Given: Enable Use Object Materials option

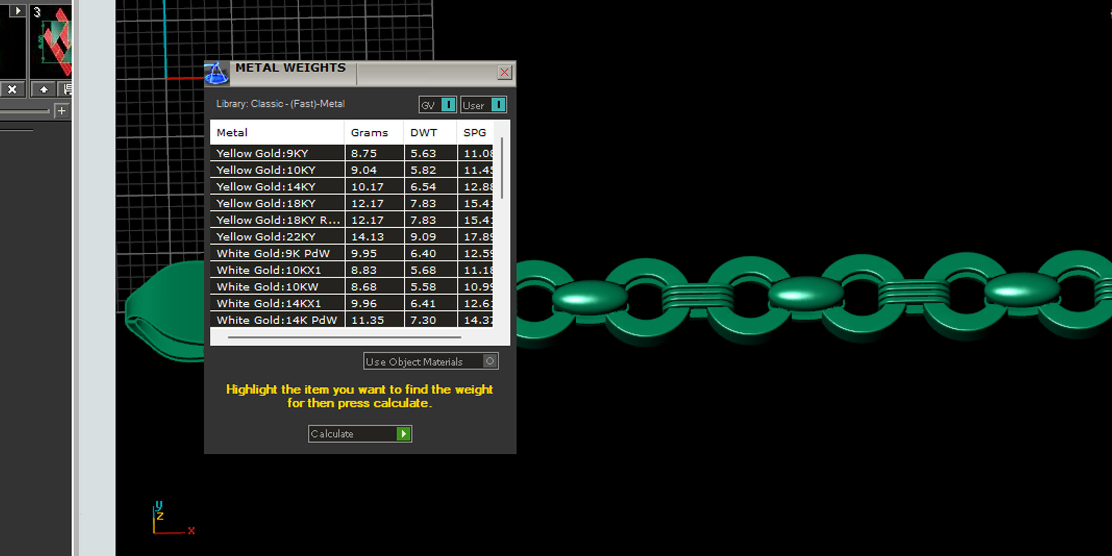Looking at the screenshot, I should pyautogui.click(x=490, y=361).
